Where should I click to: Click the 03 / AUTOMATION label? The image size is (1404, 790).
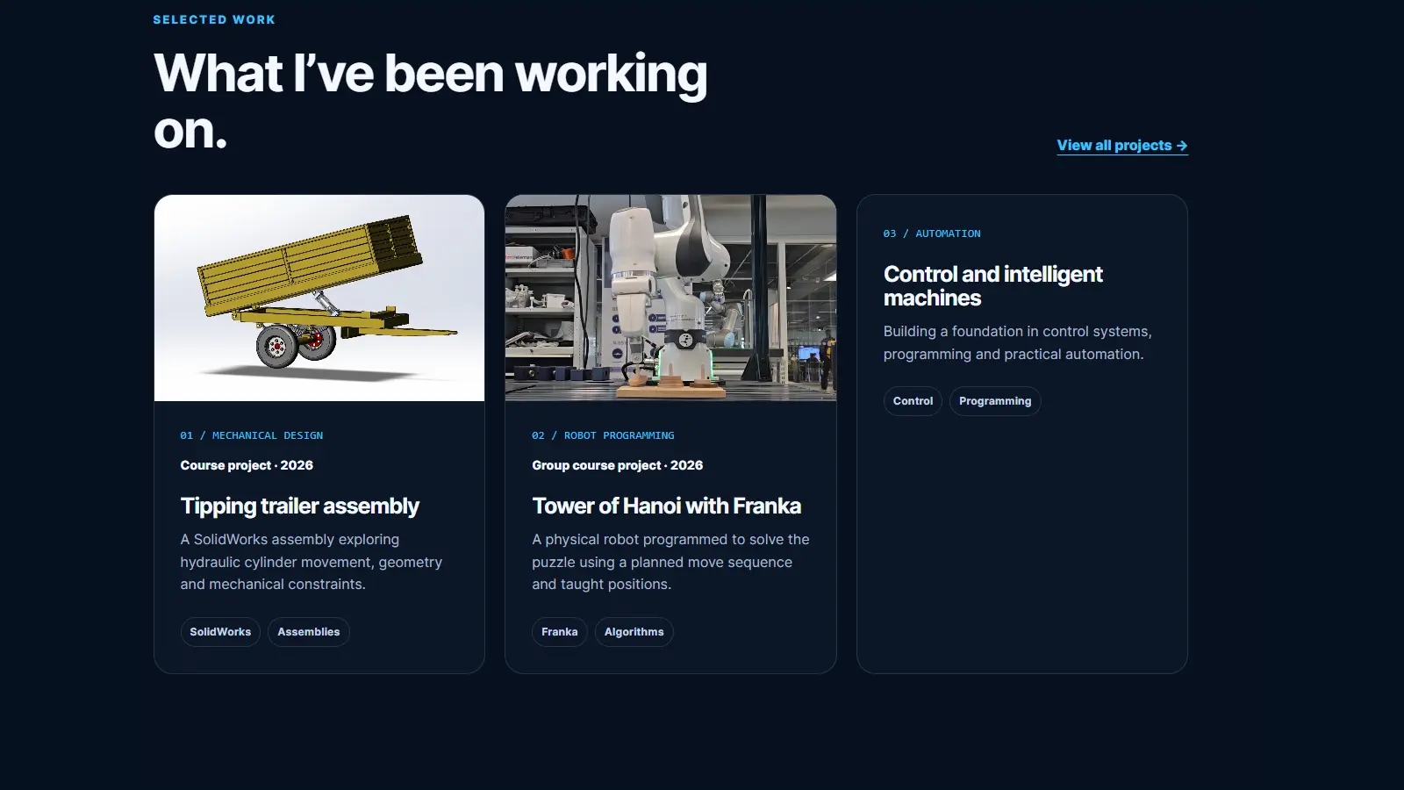[x=932, y=233]
